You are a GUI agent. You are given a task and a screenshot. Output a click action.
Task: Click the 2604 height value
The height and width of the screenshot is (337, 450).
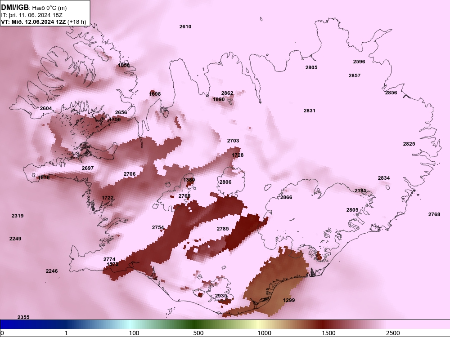(46, 108)
